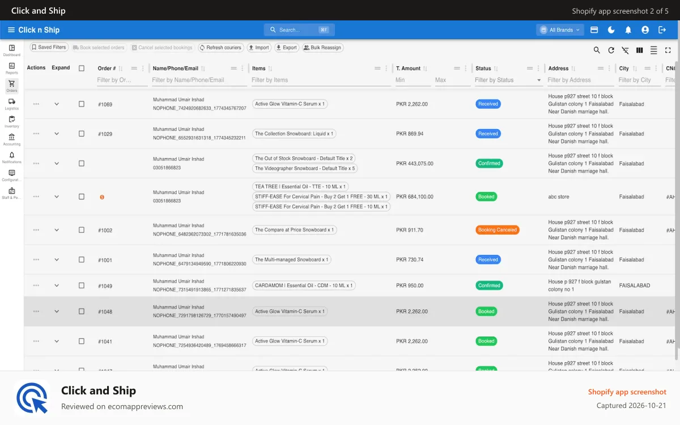Open the billing card icon in header
The image size is (680, 425).
(x=594, y=30)
